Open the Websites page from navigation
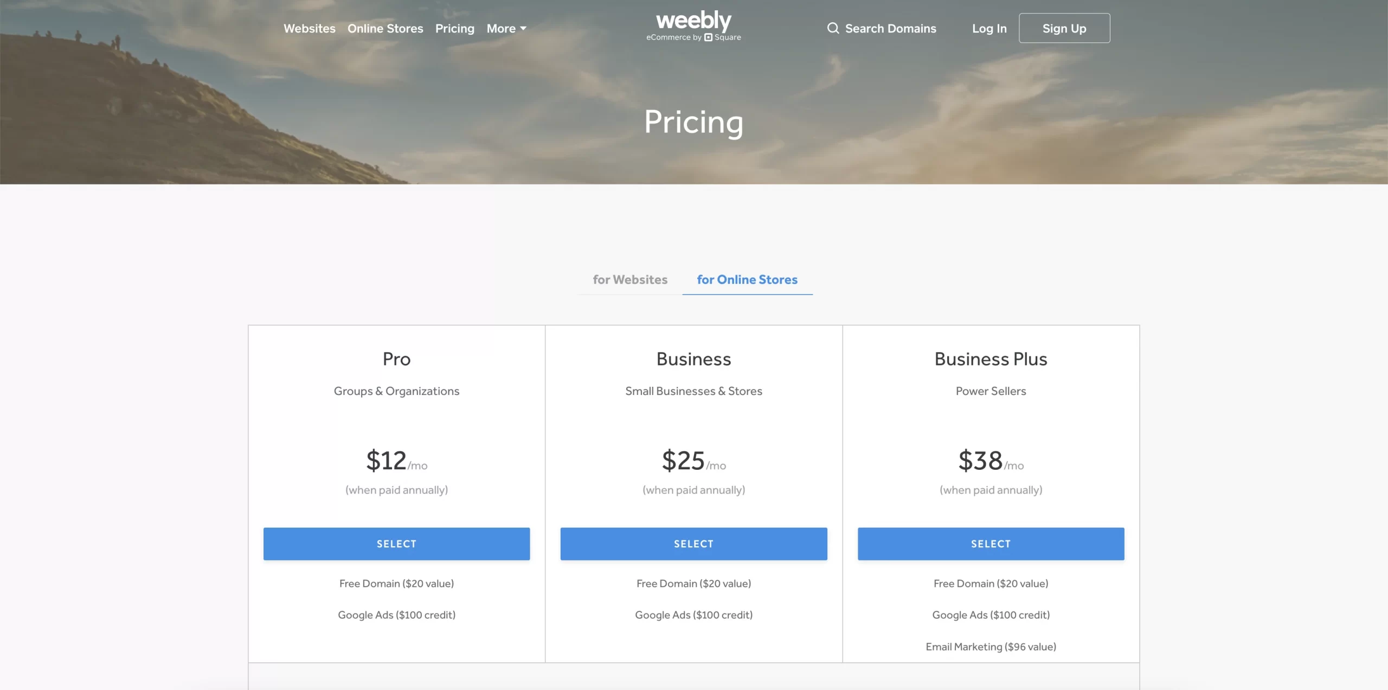The width and height of the screenshot is (1388, 690). point(309,28)
